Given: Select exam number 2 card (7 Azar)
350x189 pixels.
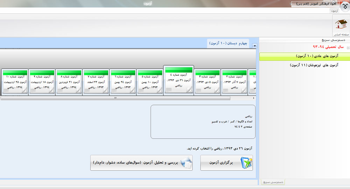Looking at the screenshot, I should (x=234, y=82).
